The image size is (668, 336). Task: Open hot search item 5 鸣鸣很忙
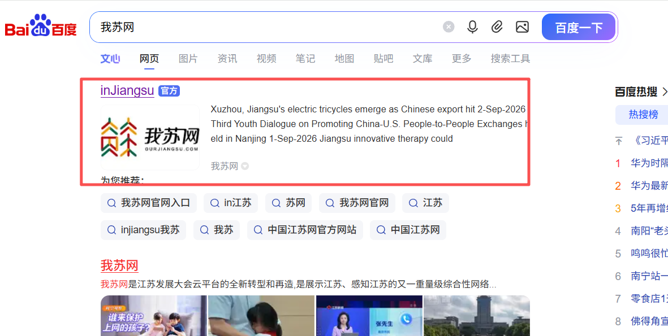(649, 254)
